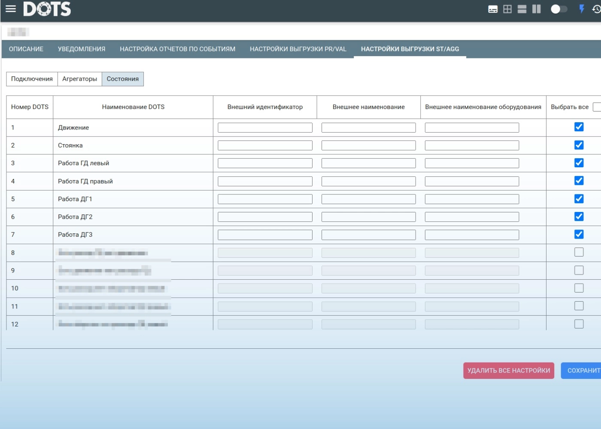Open the hamburger navigation menu

[x=11, y=9]
